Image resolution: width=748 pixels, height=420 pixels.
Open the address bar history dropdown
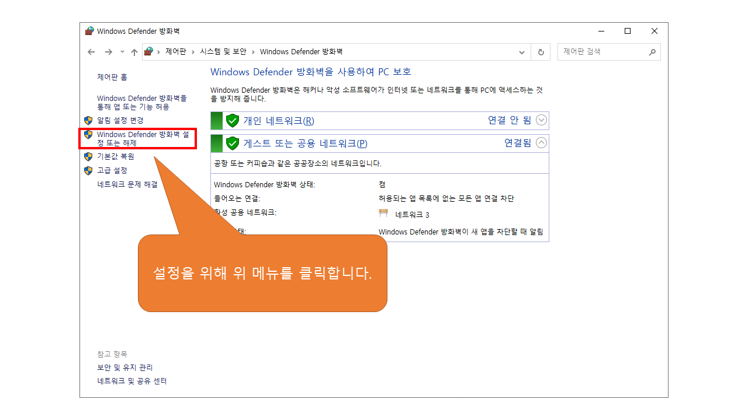pyautogui.click(x=522, y=52)
